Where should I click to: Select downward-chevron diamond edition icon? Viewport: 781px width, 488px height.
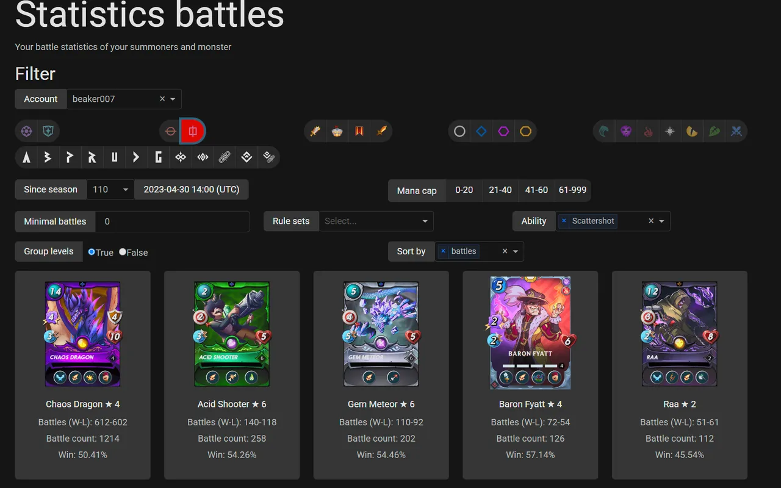pyautogui.click(x=247, y=157)
